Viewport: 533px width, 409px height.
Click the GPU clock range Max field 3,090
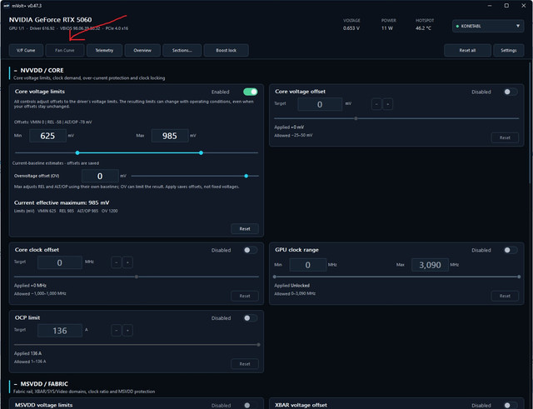click(430, 265)
